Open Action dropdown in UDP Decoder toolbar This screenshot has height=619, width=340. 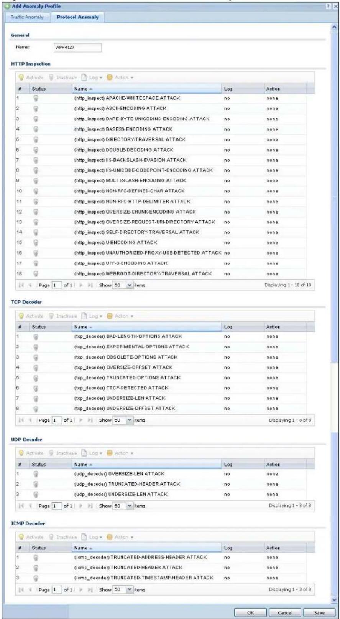point(120,453)
